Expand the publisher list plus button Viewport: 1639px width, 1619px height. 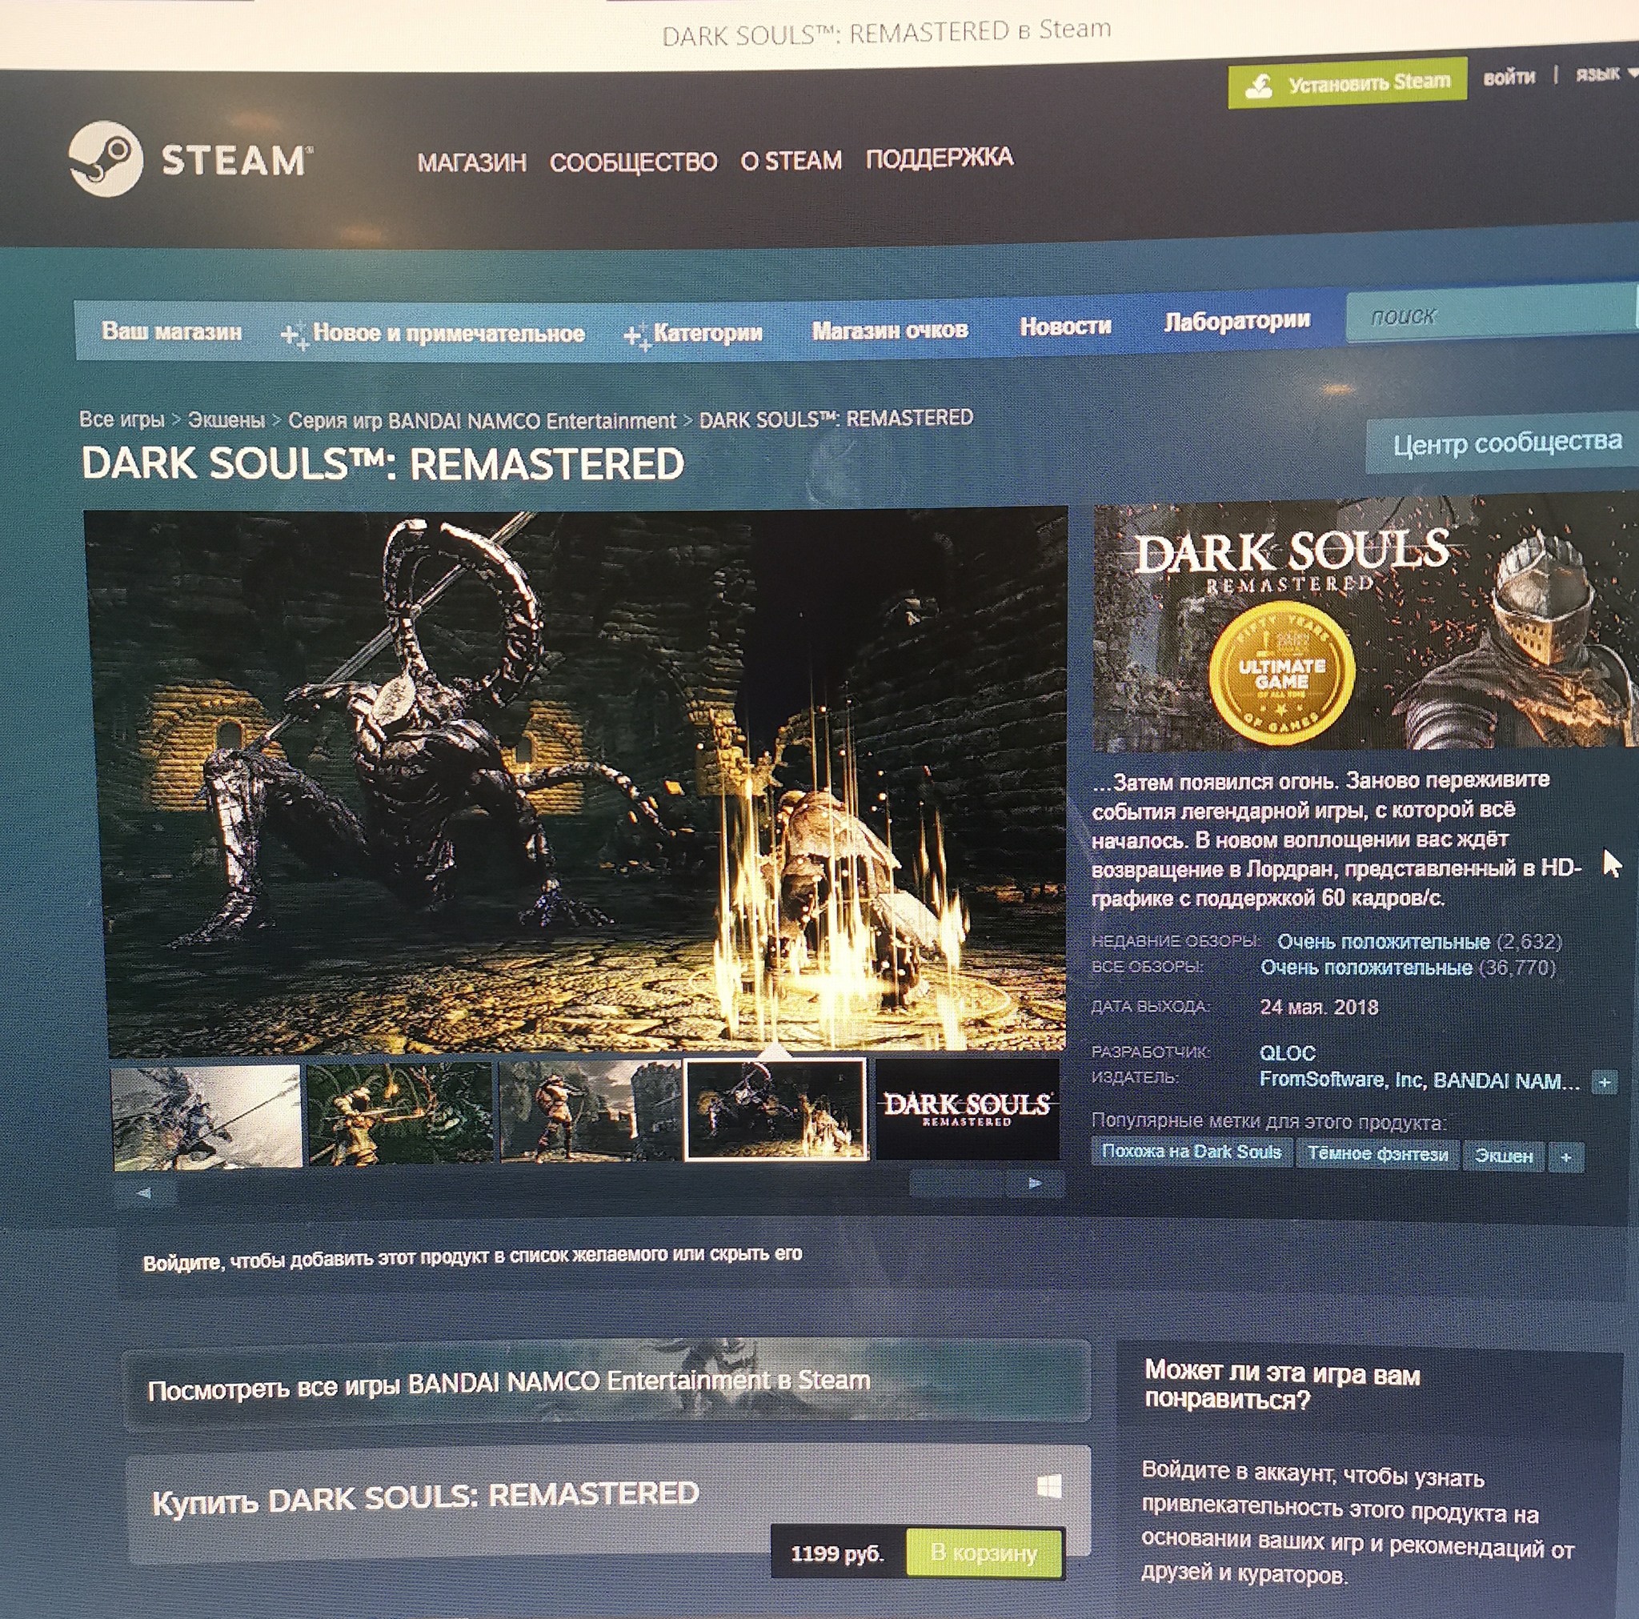[1603, 1082]
